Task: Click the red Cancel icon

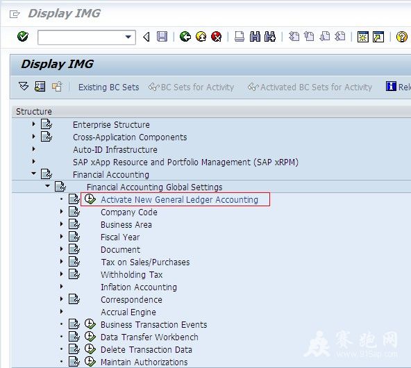Action: pos(217,37)
